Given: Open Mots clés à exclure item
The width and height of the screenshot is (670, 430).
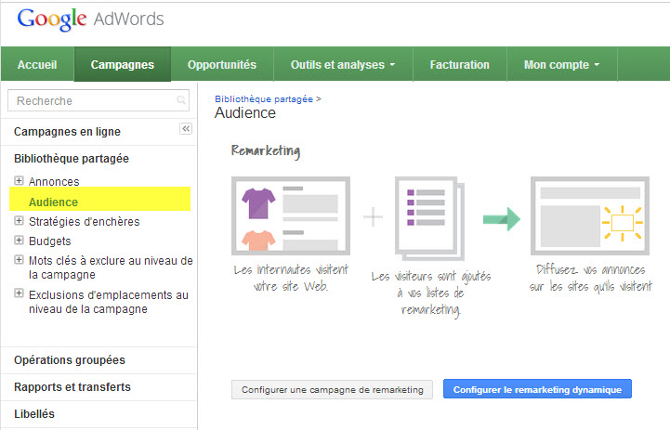Looking at the screenshot, I should pyautogui.click(x=111, y=267).
